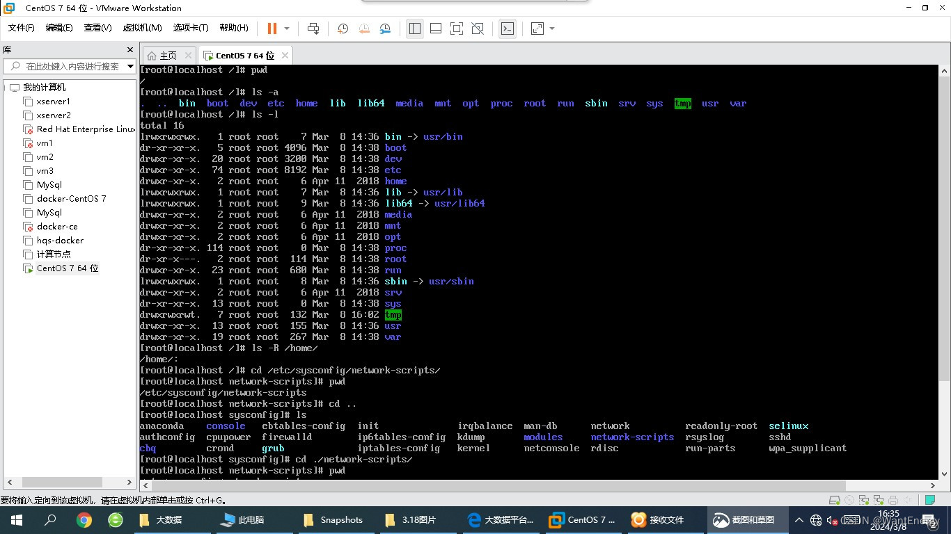
Task: Click Send Ctrl+Alt+Del toolbar icon
Action: [313, 29]
